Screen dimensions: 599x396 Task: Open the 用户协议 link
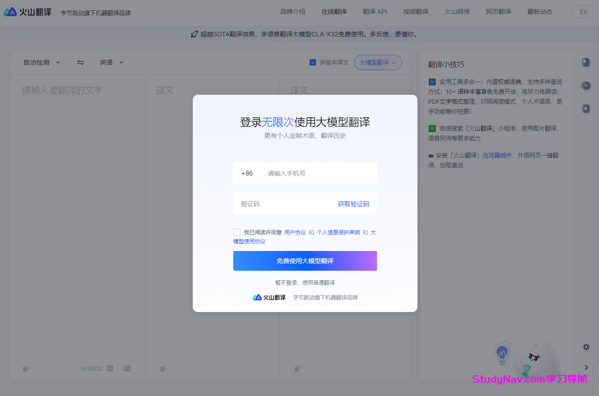295,232
